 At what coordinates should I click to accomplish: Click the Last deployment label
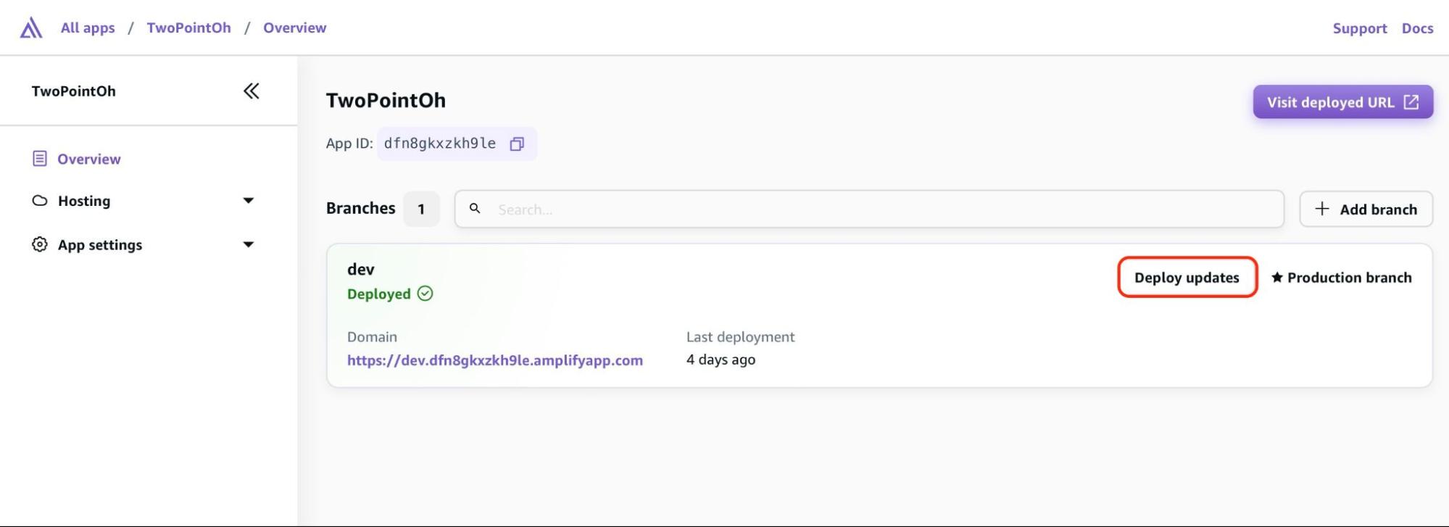741,337
